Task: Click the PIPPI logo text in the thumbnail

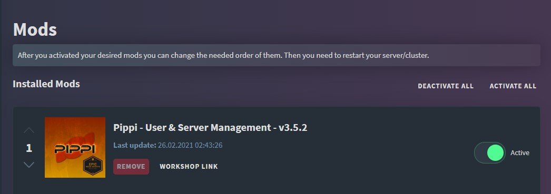Action: tap(74, 149)
